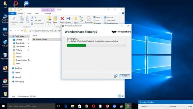Image resolution: width=193 pixels, height=109 pixels.
Task: Click the Copy ribbon icon
Action: point(22,20)
